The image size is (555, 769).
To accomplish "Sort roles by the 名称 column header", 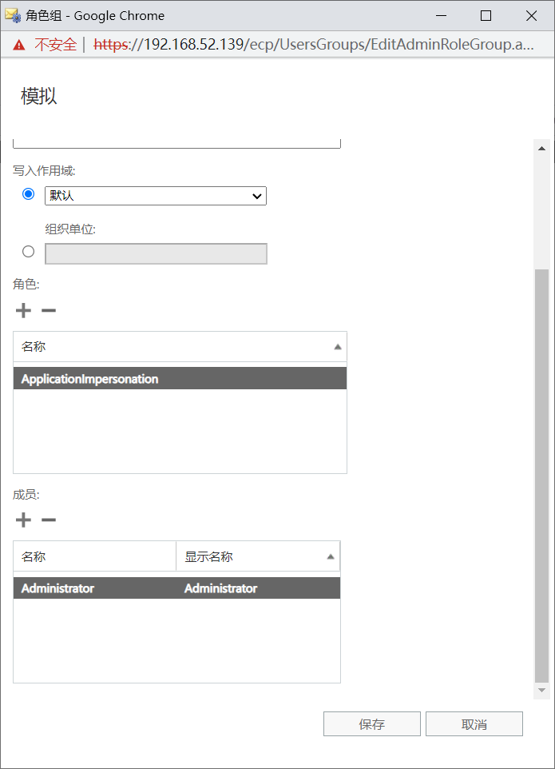I will [x=180, y=347].
